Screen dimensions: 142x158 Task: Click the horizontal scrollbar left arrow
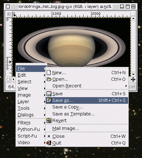coord(13,79)
